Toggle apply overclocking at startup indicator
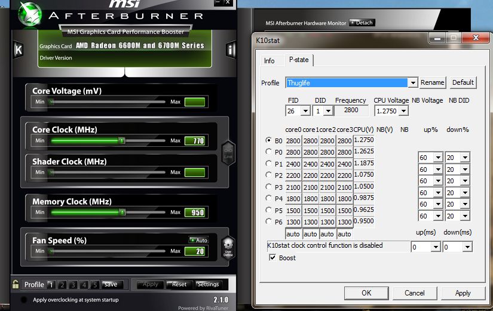Image resolution: width=493 pixels, height=311 pixels. (24, 300)
